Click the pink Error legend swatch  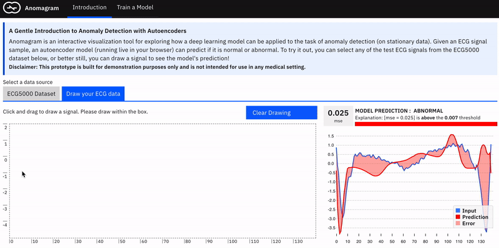[458, 223]
